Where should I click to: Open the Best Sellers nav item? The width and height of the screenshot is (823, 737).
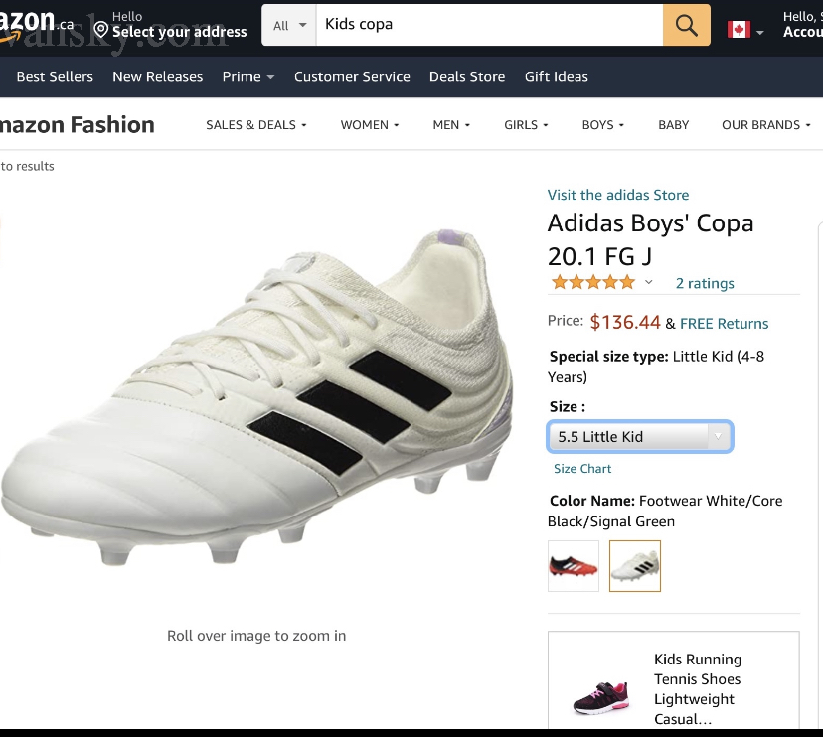click(x=55, y=76)
